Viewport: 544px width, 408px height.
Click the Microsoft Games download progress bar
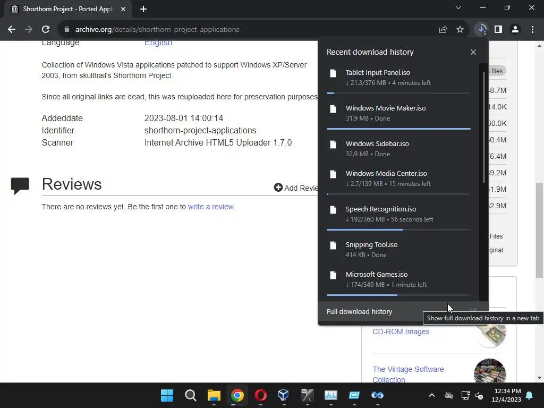(398, 295)
